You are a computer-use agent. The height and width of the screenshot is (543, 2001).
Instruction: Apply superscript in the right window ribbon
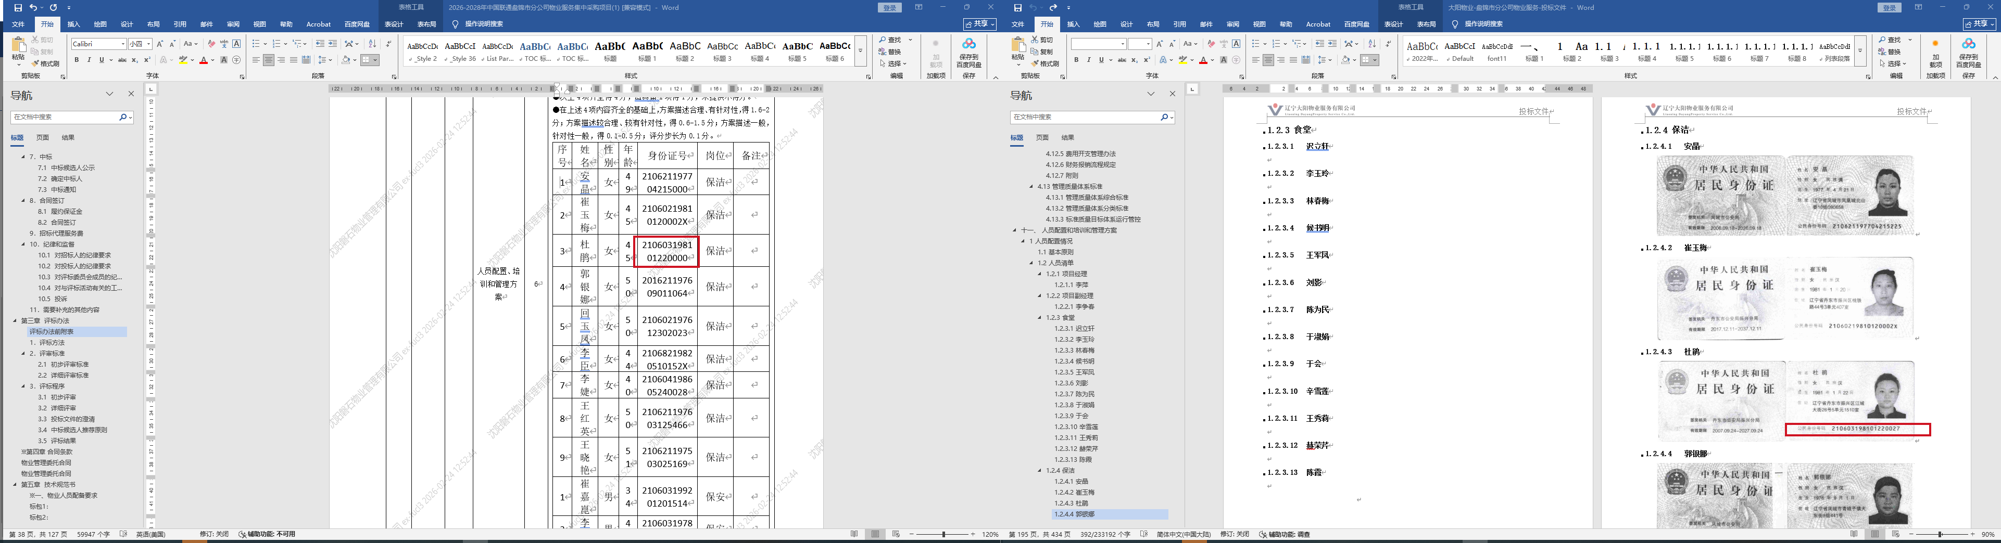coord(1148,60)
